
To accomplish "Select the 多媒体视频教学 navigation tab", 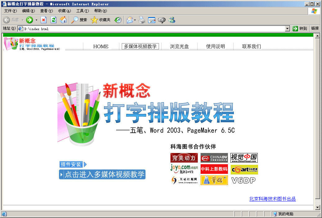I will tap(140, 46).
